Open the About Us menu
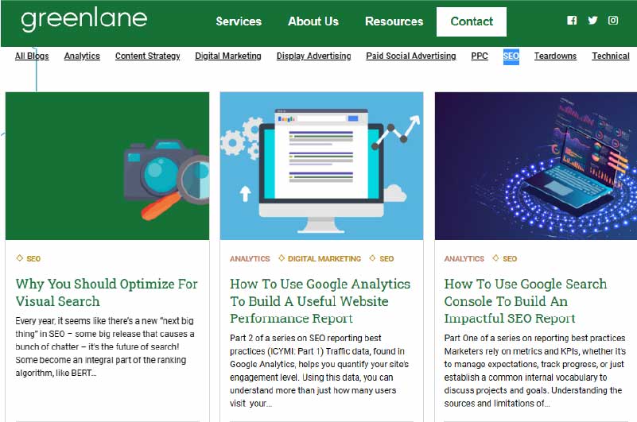Viewport: 637px width, 422px height. click(x=313, y=21)
